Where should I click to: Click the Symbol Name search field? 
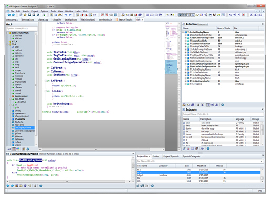[x=22, y=28]
